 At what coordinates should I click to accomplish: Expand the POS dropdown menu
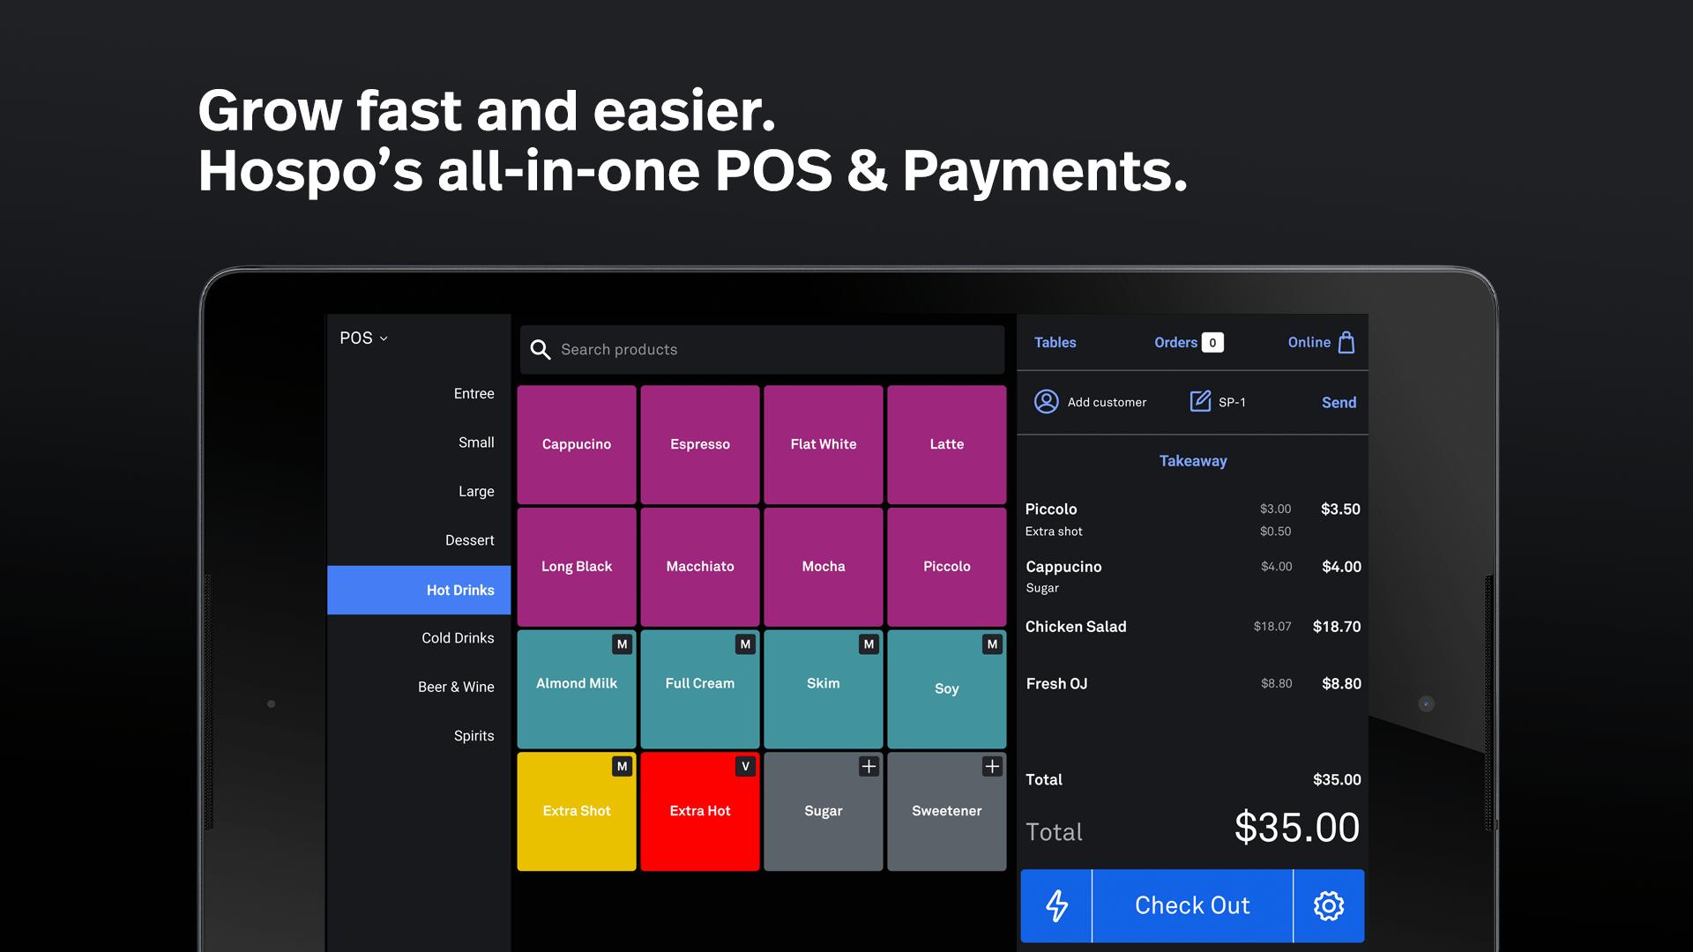click(363, 338)
